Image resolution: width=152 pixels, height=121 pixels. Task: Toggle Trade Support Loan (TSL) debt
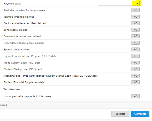click(135, 62)
